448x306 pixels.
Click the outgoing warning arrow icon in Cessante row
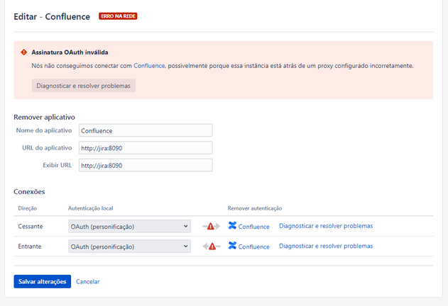coord(211,227)
